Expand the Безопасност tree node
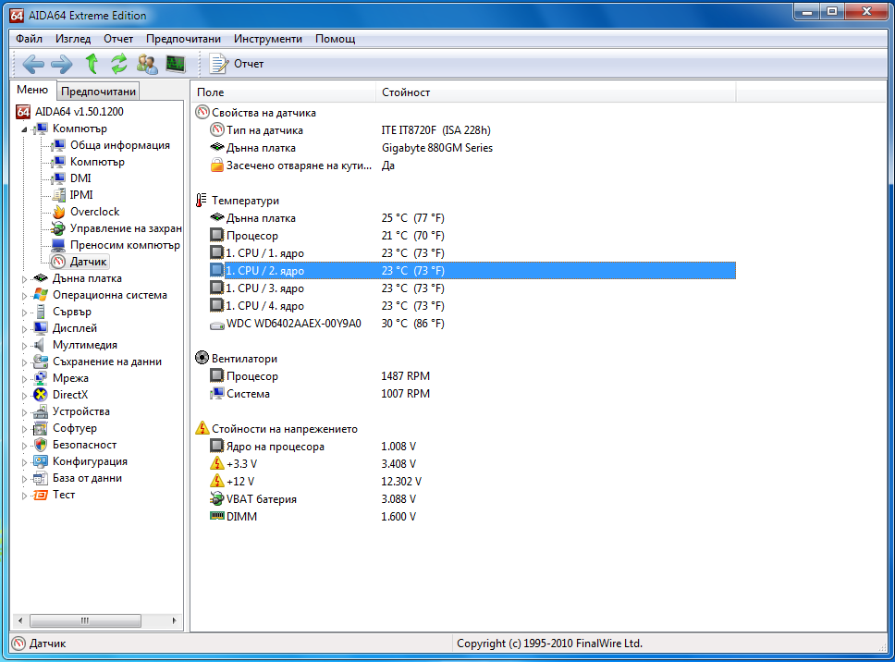Viewport: 895px width, 662px height. pyautogui.click(x=25, y=445)
